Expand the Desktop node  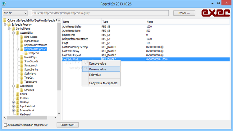[x=14, y=102]
